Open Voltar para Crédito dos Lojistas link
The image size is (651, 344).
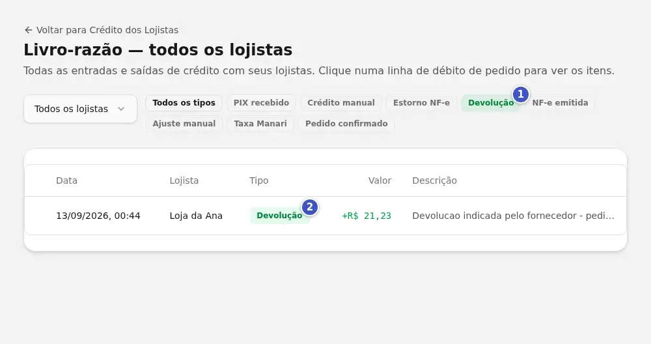pyautogui.click(x=102, y=30)
